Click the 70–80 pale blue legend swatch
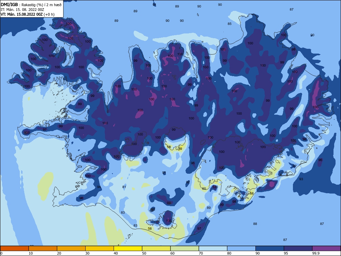 pyautogui.click(x=213, y=248)
